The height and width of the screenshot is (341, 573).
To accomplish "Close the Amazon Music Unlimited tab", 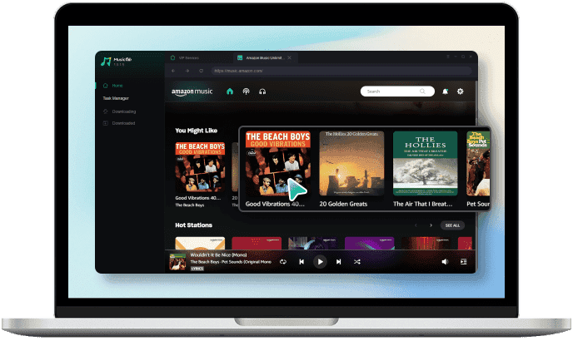I will tap(290, 57).
